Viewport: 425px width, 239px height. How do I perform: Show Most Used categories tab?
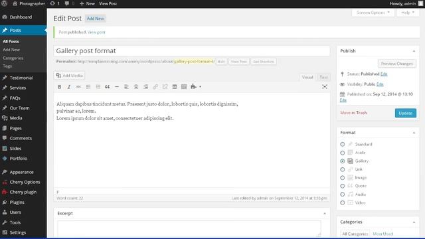[x=382, y=234]
